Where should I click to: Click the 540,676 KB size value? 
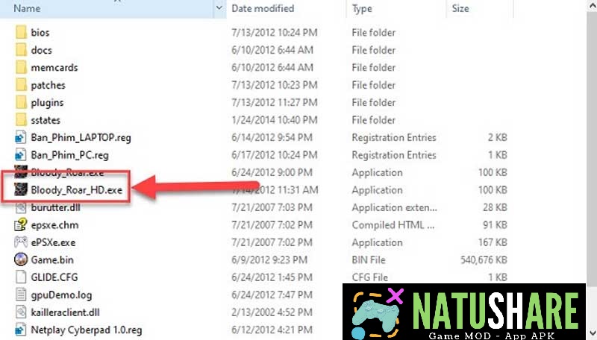coord(484,259)
